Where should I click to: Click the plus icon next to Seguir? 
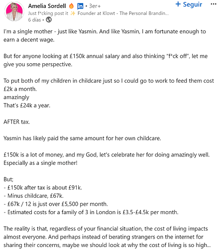click(x=178, y=4)
